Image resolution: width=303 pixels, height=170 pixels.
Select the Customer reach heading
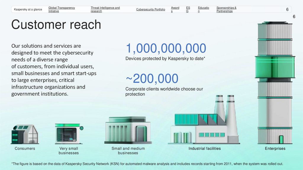[56, 25]
